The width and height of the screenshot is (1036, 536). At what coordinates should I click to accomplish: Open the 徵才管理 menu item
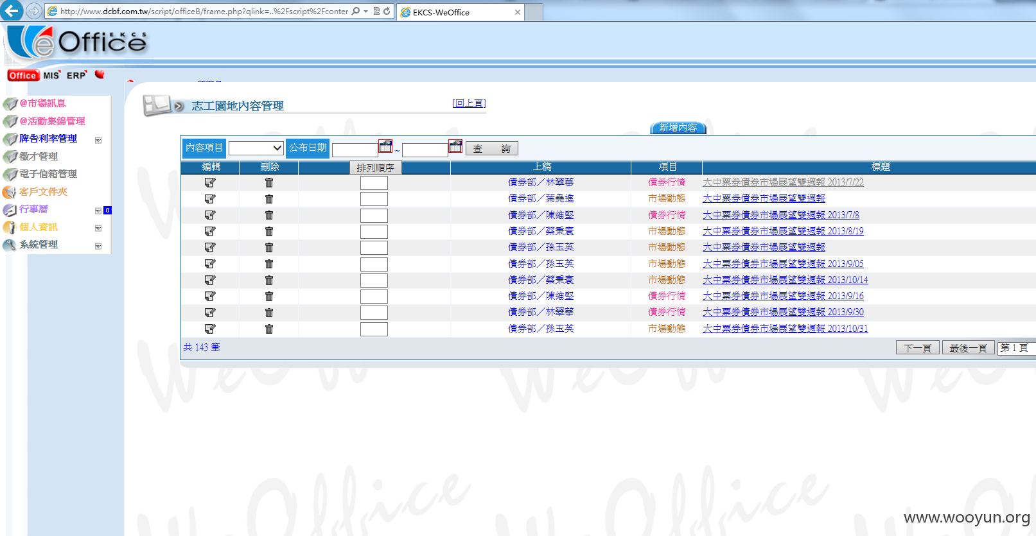(39, 157)
